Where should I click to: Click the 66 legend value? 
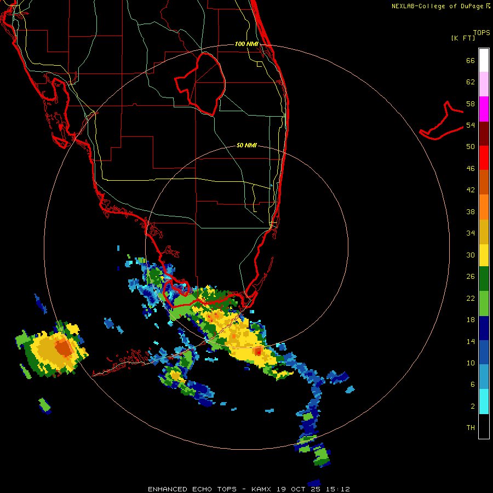coord(471,60)
